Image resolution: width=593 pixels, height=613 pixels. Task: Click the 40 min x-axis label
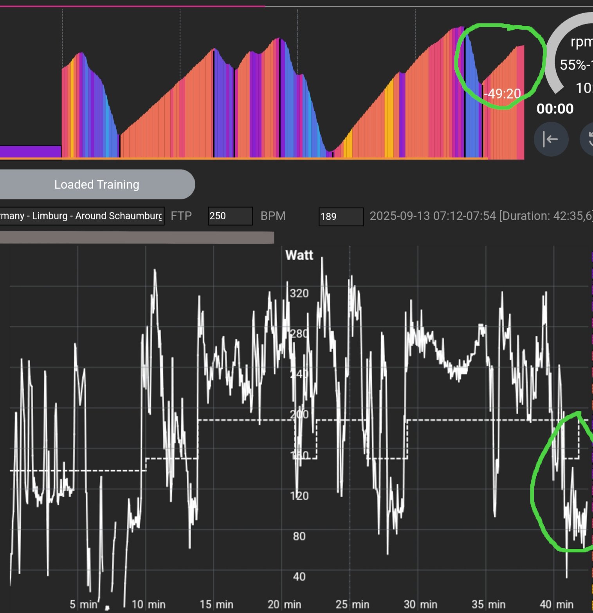coord(556,604)
